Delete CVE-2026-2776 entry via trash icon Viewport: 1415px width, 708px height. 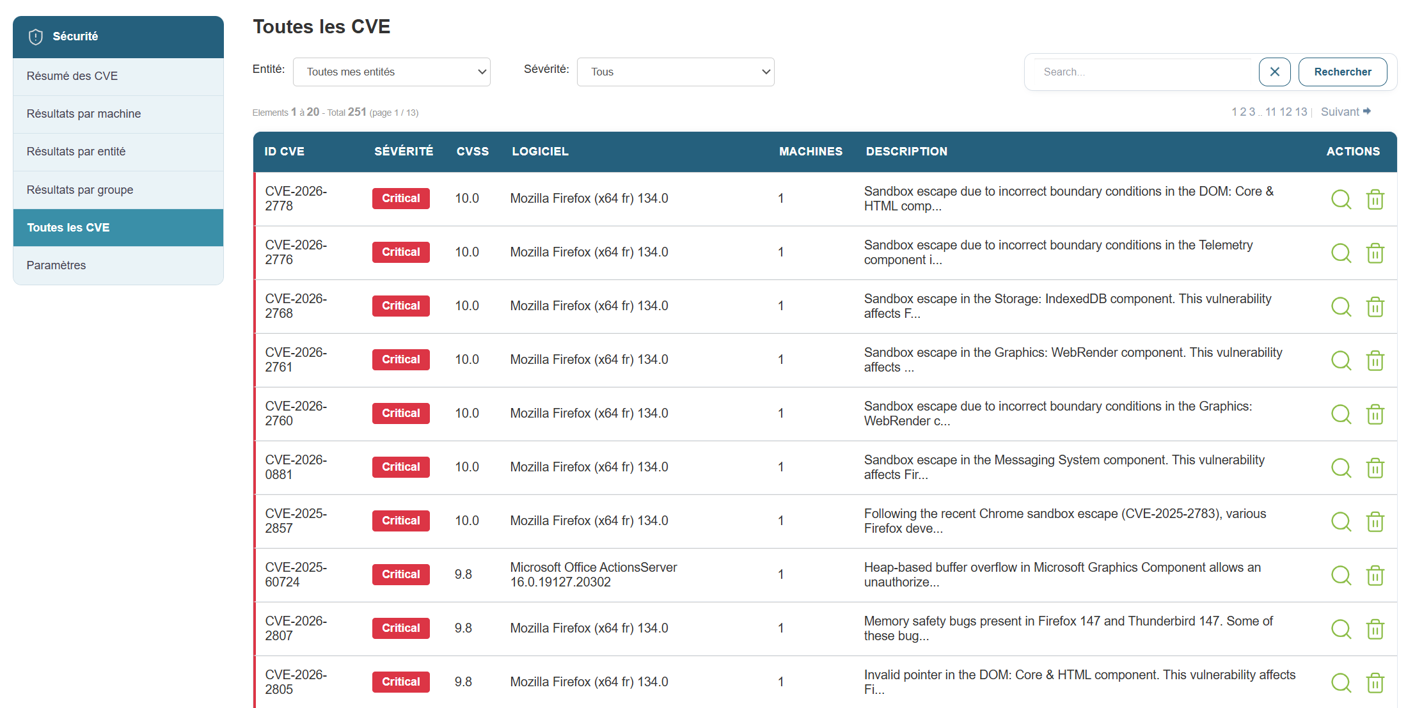1375,253
